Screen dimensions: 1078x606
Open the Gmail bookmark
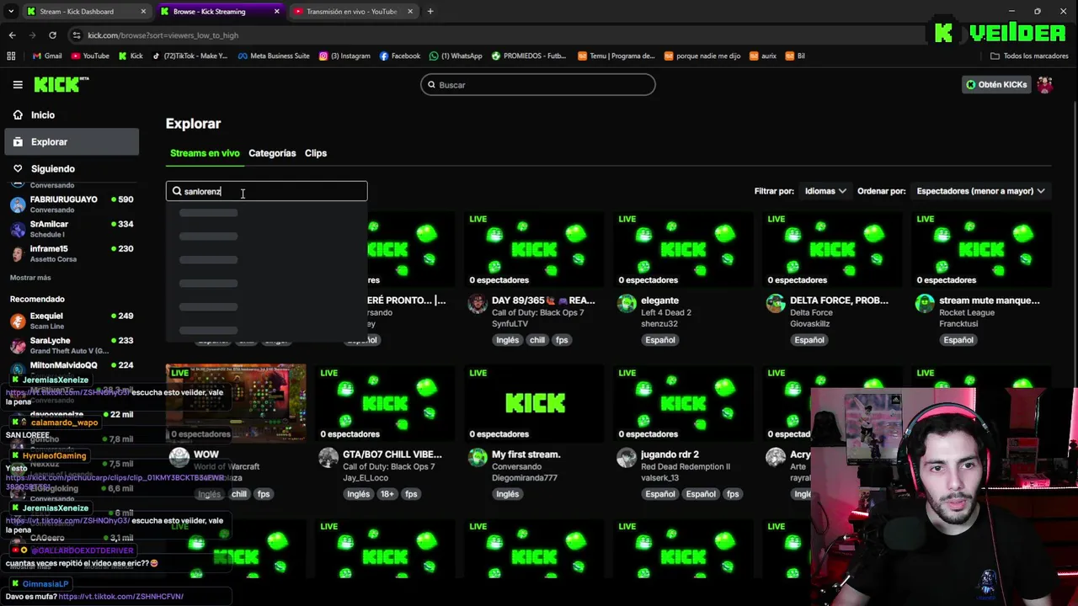[x=46, y=56]
